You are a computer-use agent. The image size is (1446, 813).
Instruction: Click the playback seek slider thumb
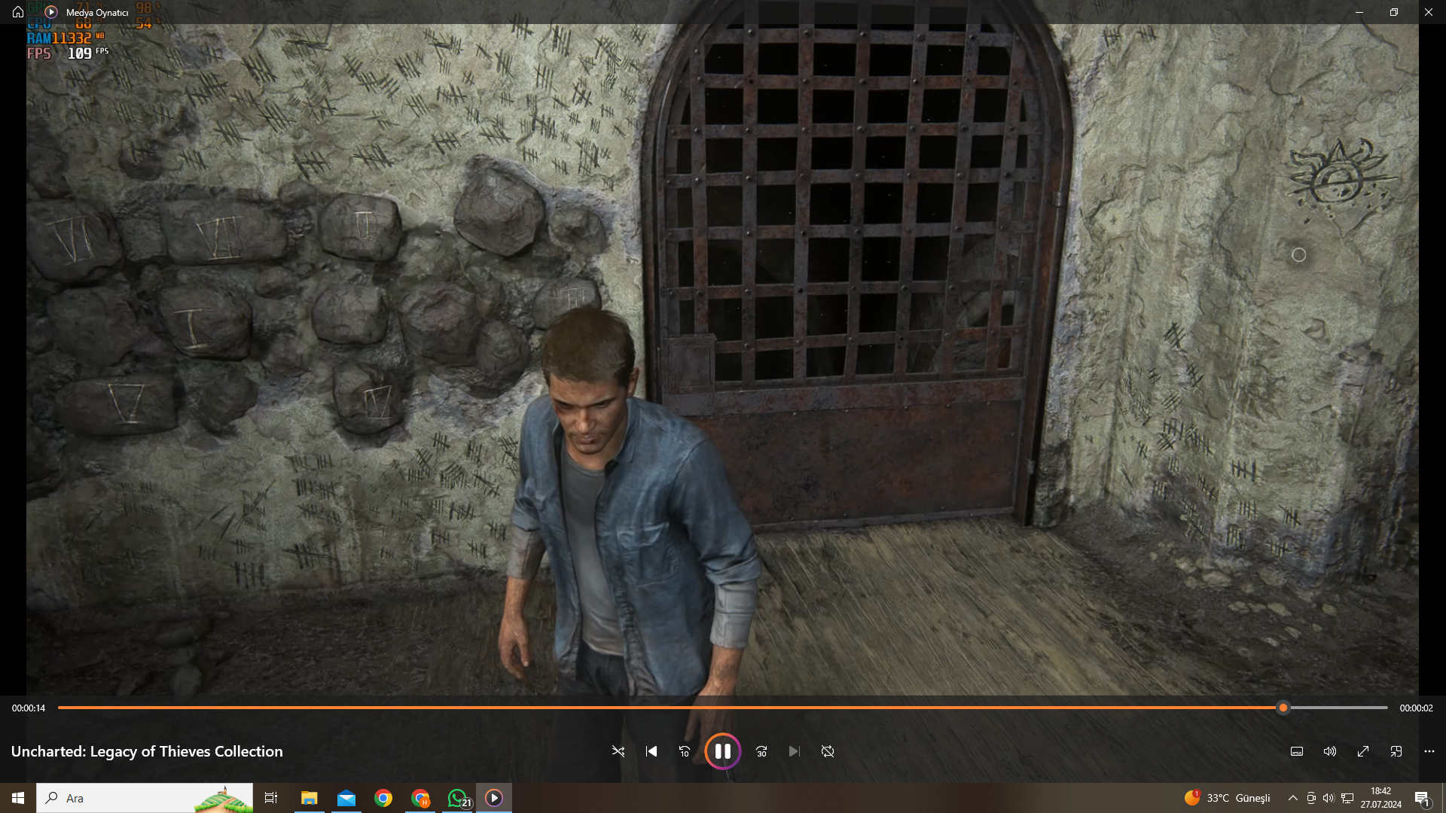pos(1283,708)
